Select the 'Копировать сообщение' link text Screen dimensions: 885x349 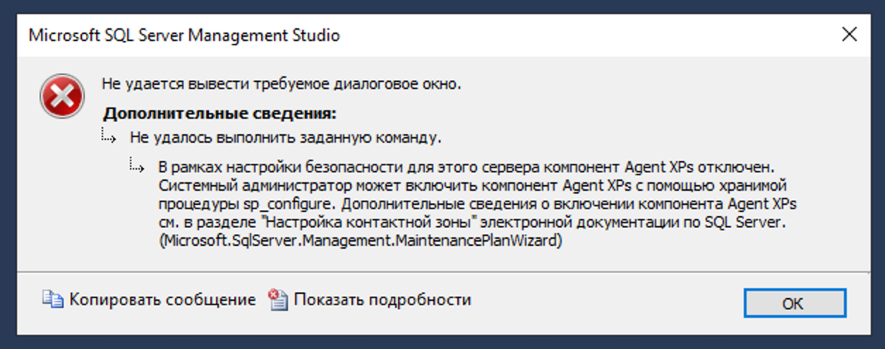(x=162, y=300)
